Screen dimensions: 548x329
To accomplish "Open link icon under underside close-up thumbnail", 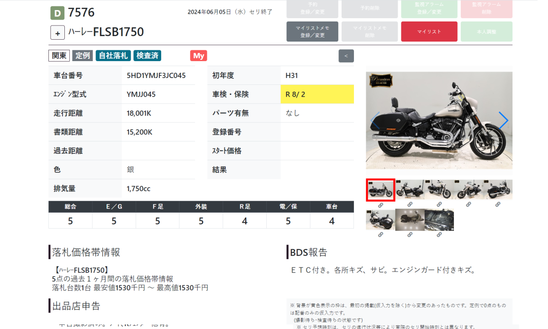I will (x=439, y=235).
